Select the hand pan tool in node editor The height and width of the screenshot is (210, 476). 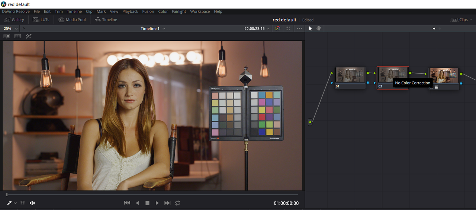[319, 29]
